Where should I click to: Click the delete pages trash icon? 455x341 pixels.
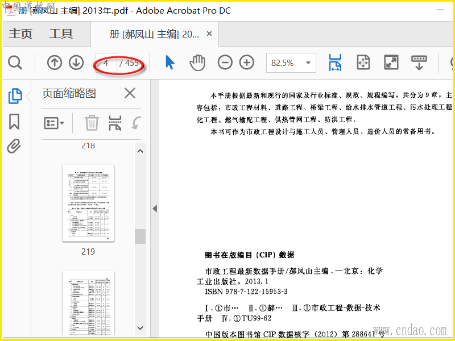tap(92, 123)
